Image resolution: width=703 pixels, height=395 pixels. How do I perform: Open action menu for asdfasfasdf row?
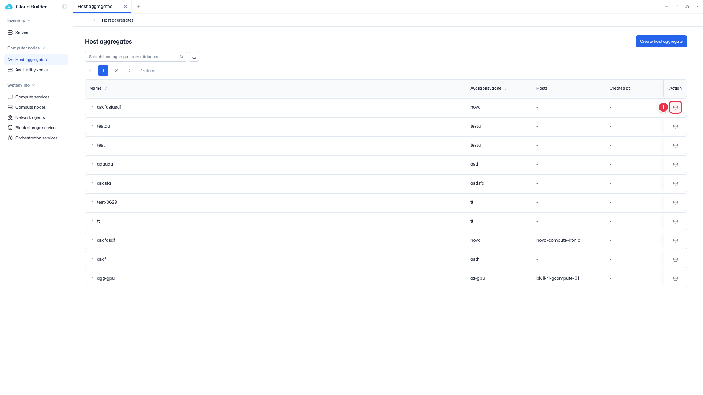tap(676, 107)
